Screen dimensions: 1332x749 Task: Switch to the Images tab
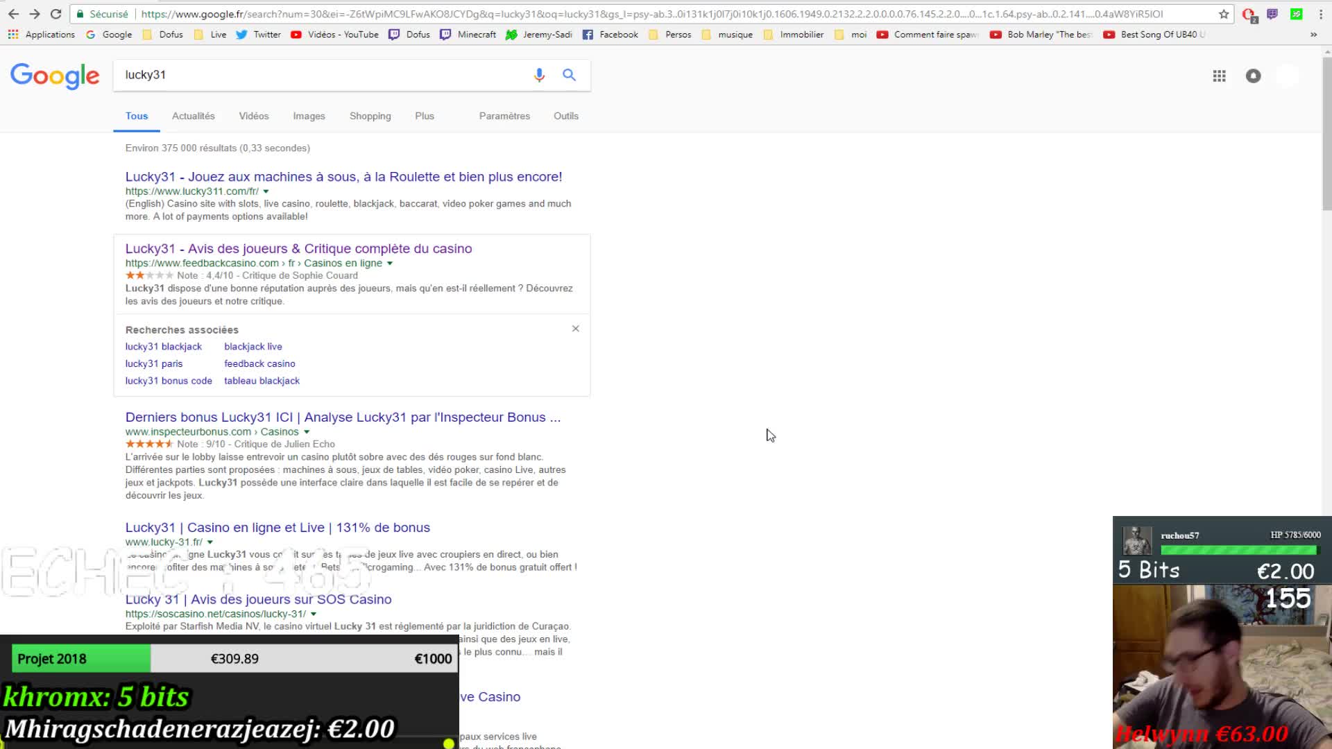tap(309, 116)
